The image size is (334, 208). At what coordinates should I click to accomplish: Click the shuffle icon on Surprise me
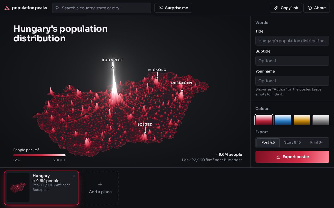pyautogui.click(x=161, y=8)
